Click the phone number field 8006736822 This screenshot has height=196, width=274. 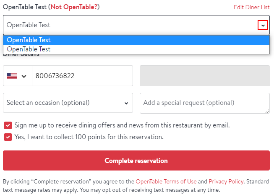(82, 76)
